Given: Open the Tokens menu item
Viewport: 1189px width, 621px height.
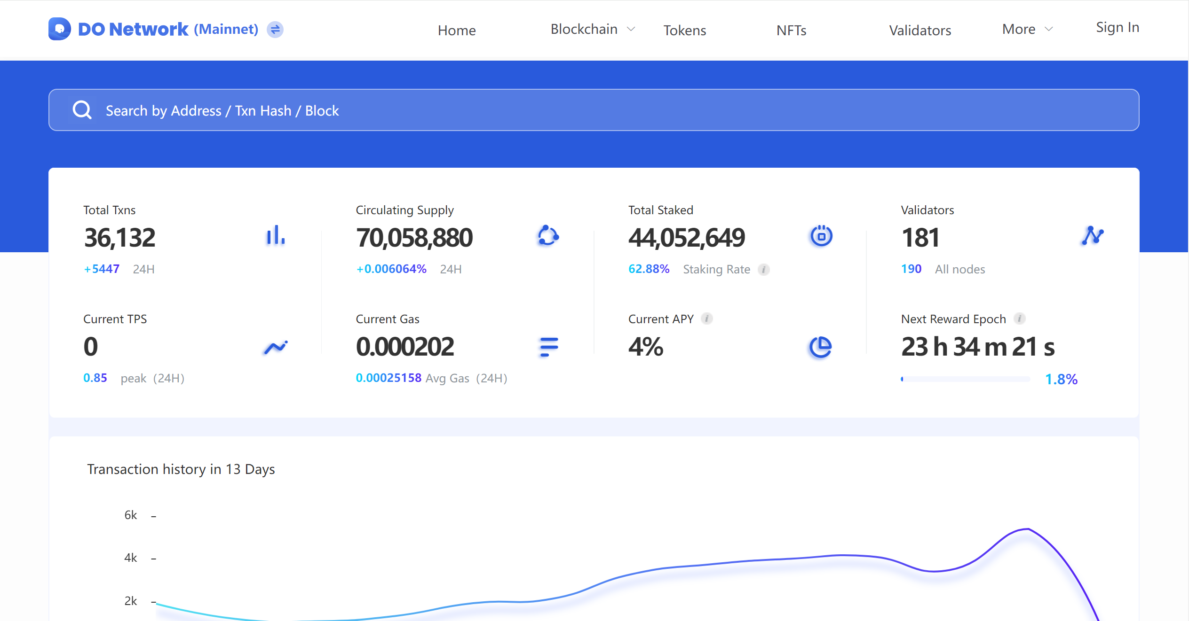Looking at the screenshot, I should coord(685,31).
